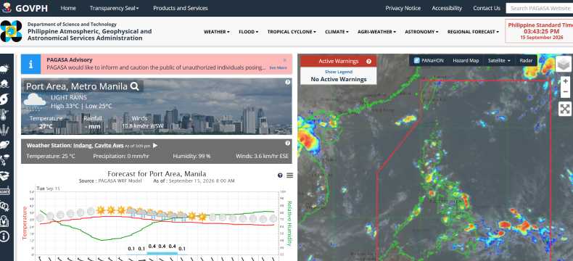
Task: Click the High 33°C | Low 25°C text
Action: click(x=81, y=107)
